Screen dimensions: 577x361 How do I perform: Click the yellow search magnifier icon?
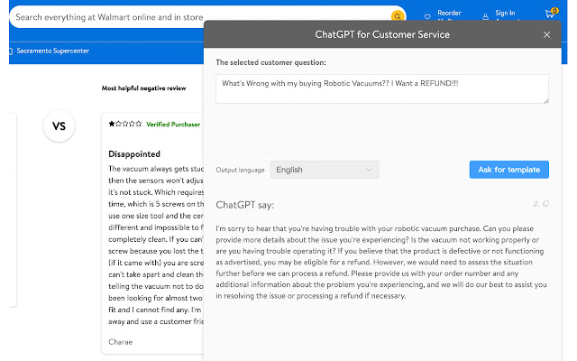(397, 16)
